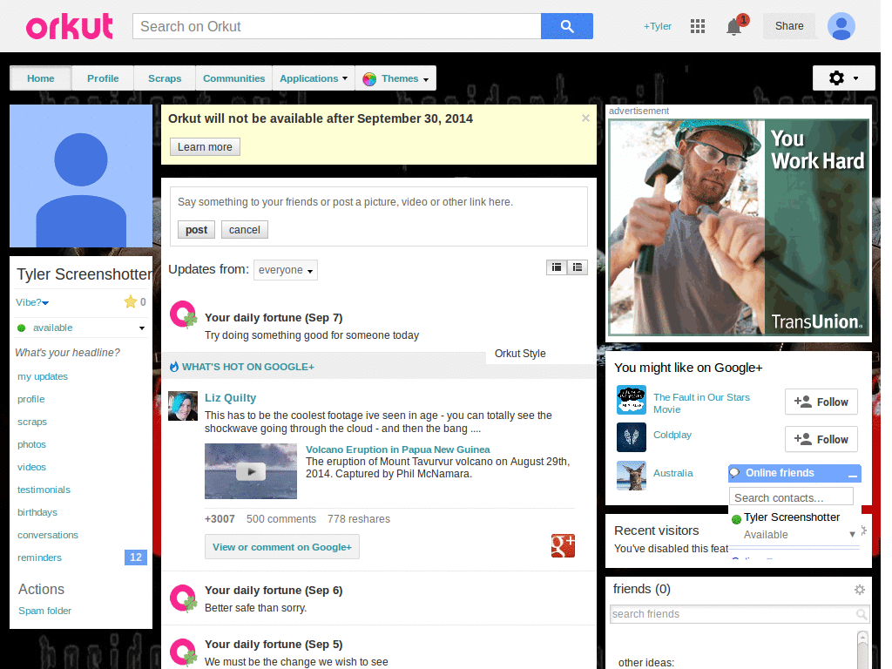The image size is (892, 669).
Task: Open videos in sidebar
Action: click(x=32, y=467)
